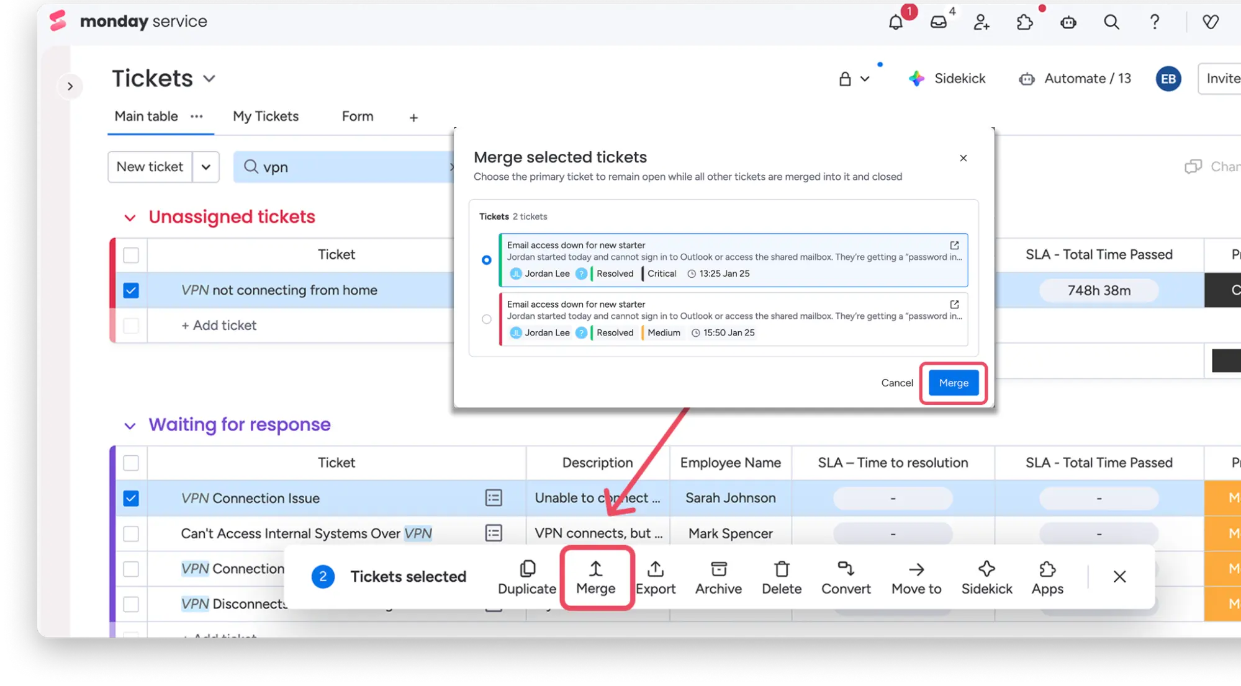Check Can't Access Internal Systems row
Image resolution: width=1241 pixels, height=686 pixels.
point(131,533)
